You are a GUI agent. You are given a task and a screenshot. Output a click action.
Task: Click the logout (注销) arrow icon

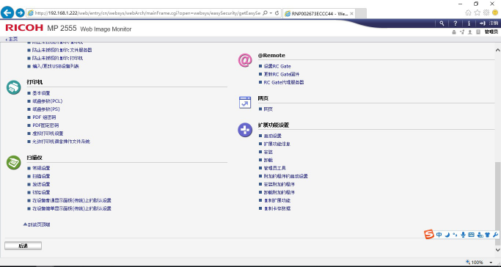pos(483,23)
